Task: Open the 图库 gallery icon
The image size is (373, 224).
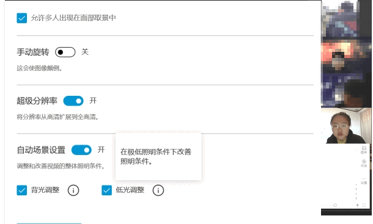Action: point(364,150)
